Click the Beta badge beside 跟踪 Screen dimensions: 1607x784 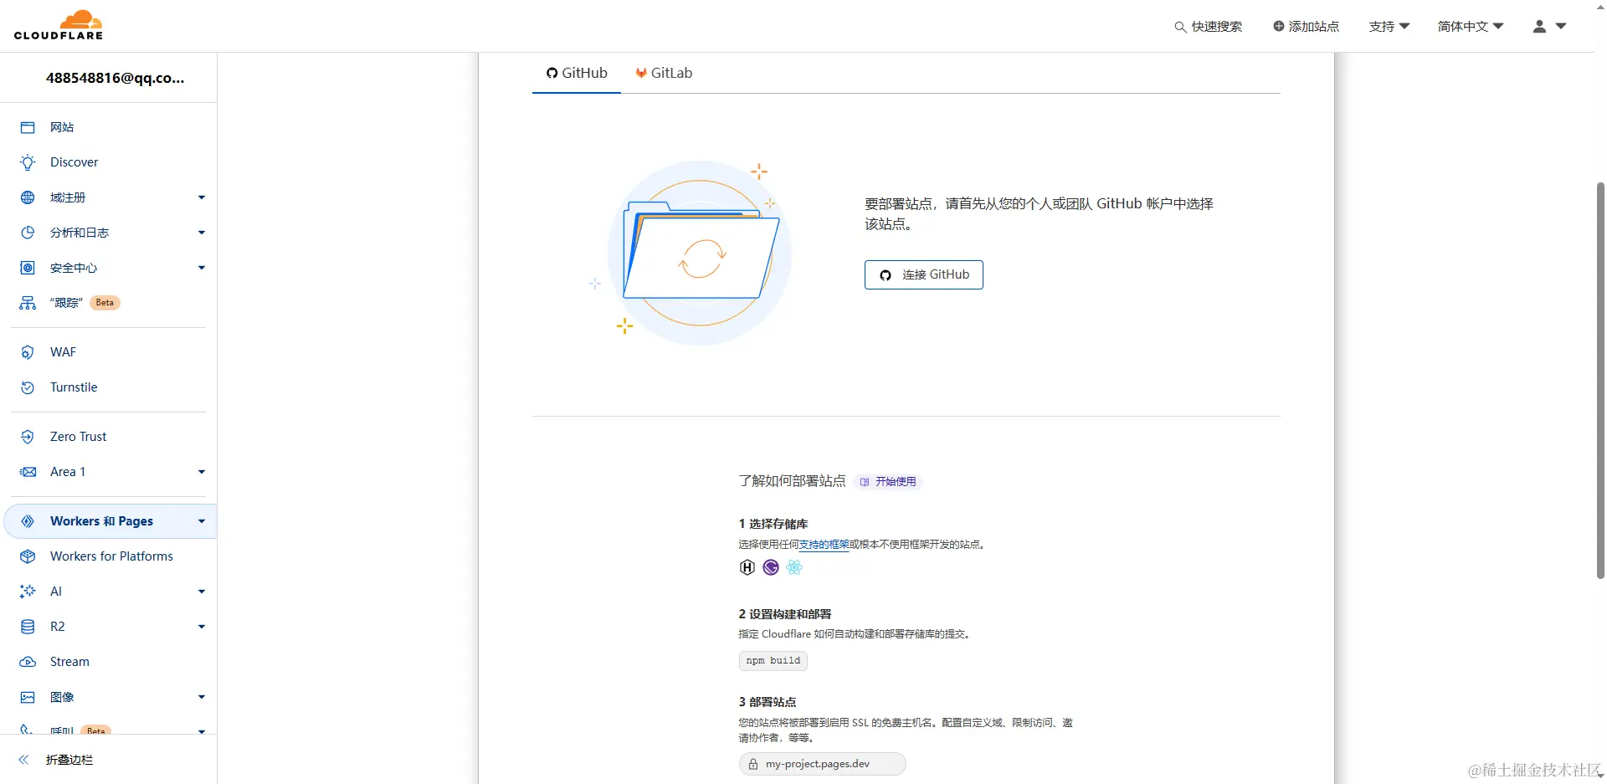105,303
